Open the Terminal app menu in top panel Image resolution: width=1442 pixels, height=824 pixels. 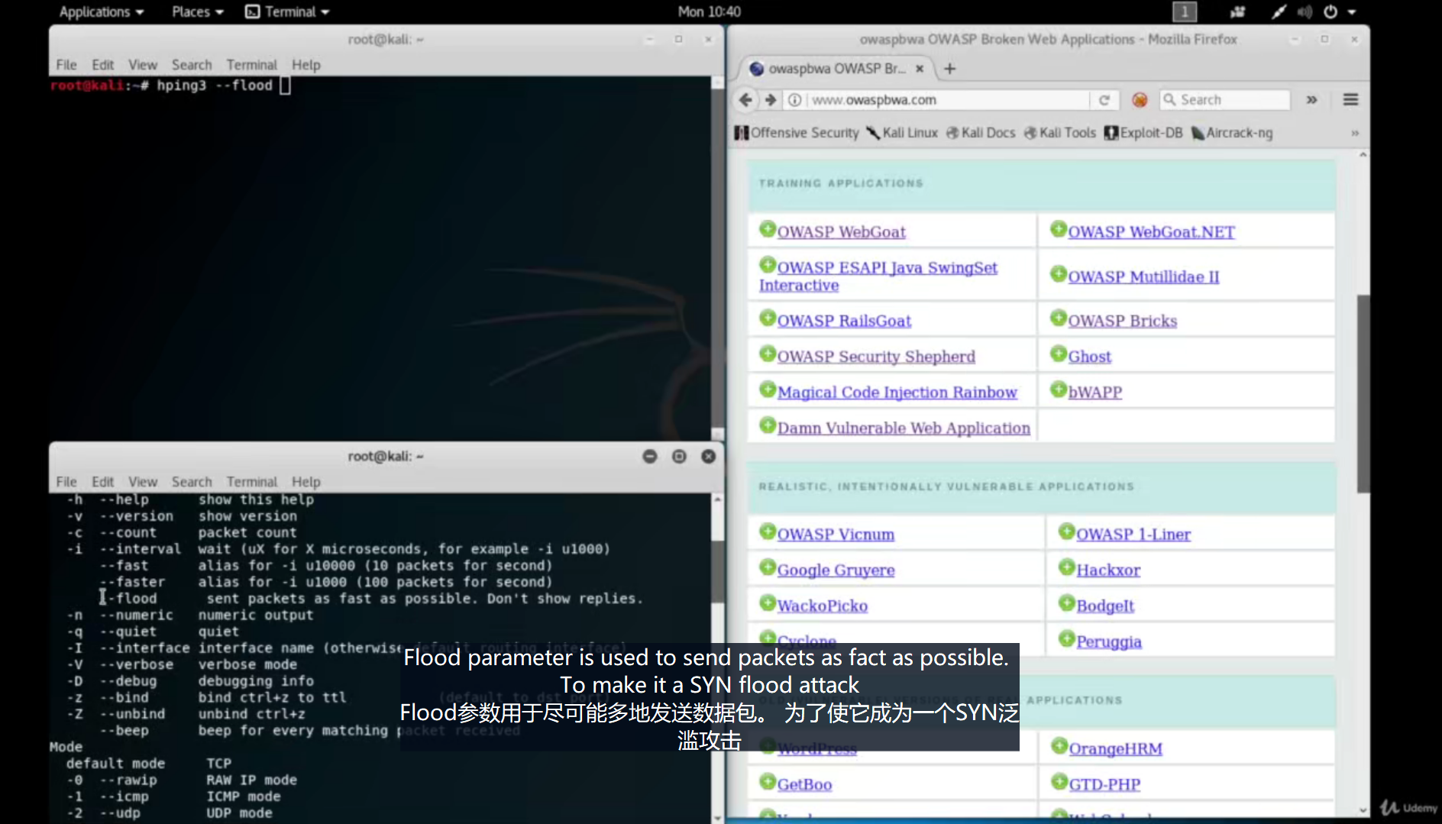tap(287, 12)
